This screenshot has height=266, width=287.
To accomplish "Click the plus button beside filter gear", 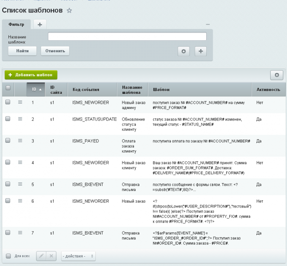I will [201, 51].
